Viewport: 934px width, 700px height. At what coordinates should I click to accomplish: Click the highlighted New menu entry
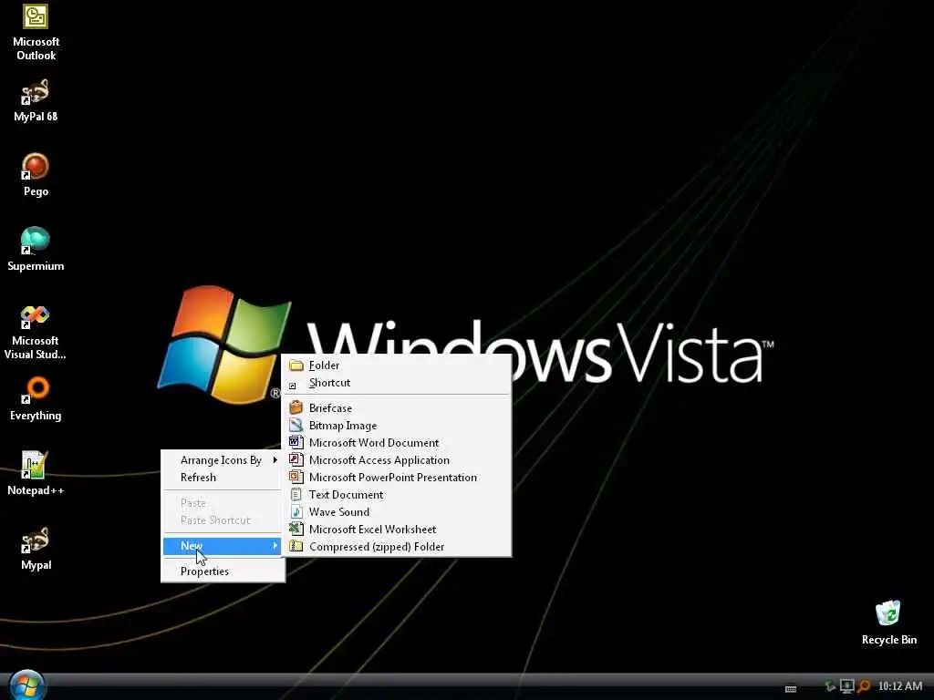(x=223, y=546)
